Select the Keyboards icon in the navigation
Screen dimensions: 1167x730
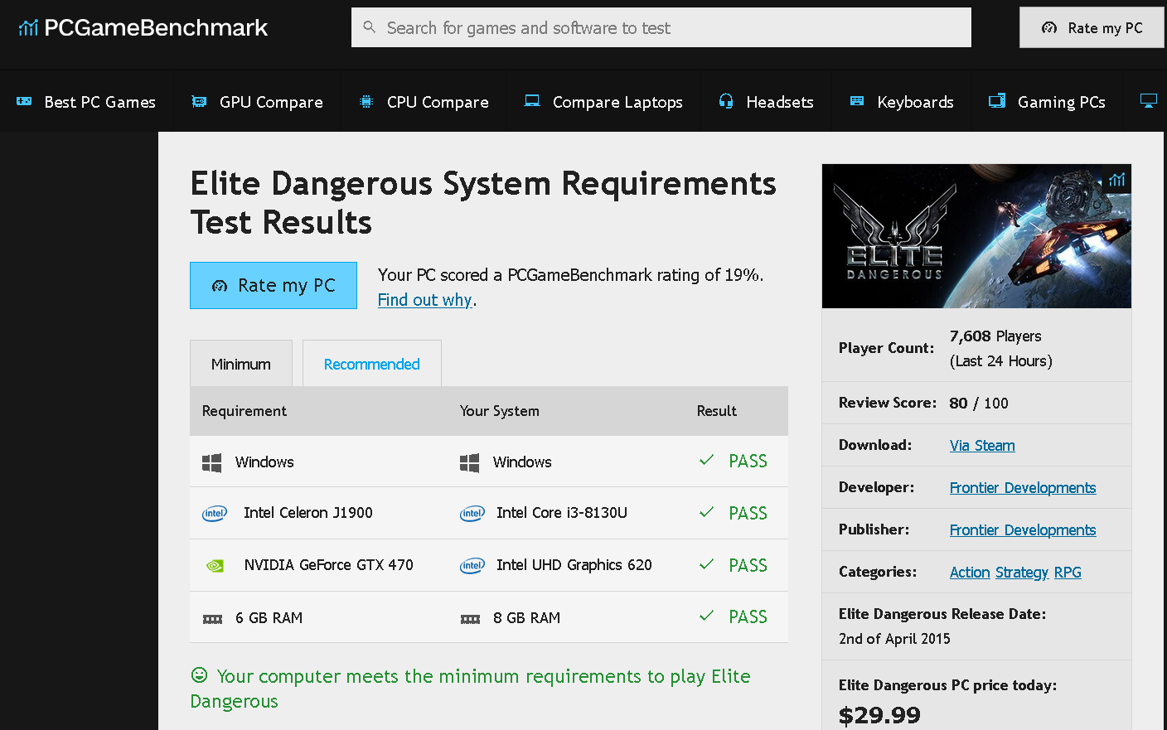pyautogui.click(x=855, y=101)
